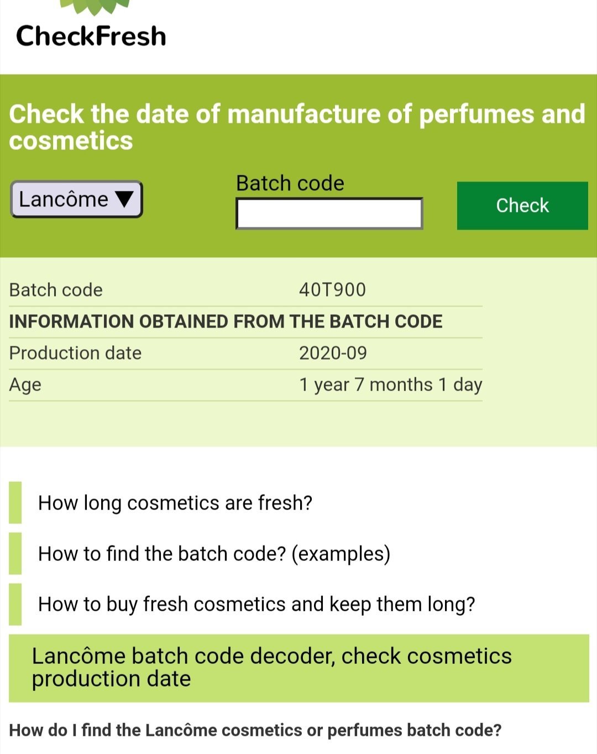
Task: Click green marker beside 'How to find the batch code?'
Action: (x=15, y=553)
